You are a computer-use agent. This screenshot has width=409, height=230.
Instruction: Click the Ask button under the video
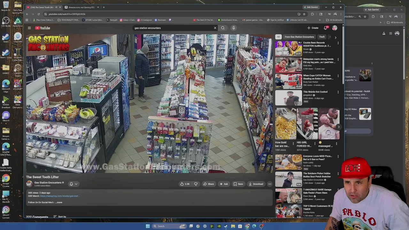click(x=224, y=184)
